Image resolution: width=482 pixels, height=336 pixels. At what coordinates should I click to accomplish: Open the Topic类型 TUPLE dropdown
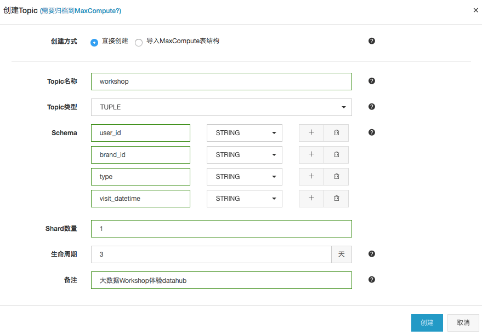[x=221, y=107]
